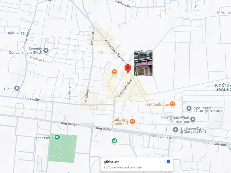Select the ตลาดมอดินแดง orange text label

coord(157,104)
